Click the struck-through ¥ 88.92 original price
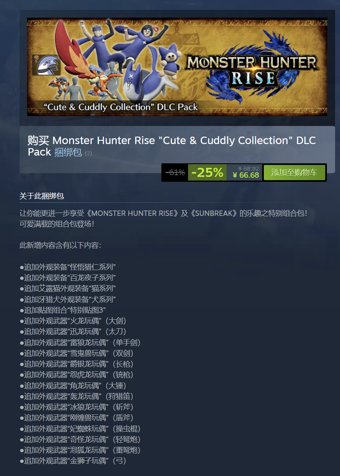The image size is (340, 476). pyautogui.click(x=249, y=169)
